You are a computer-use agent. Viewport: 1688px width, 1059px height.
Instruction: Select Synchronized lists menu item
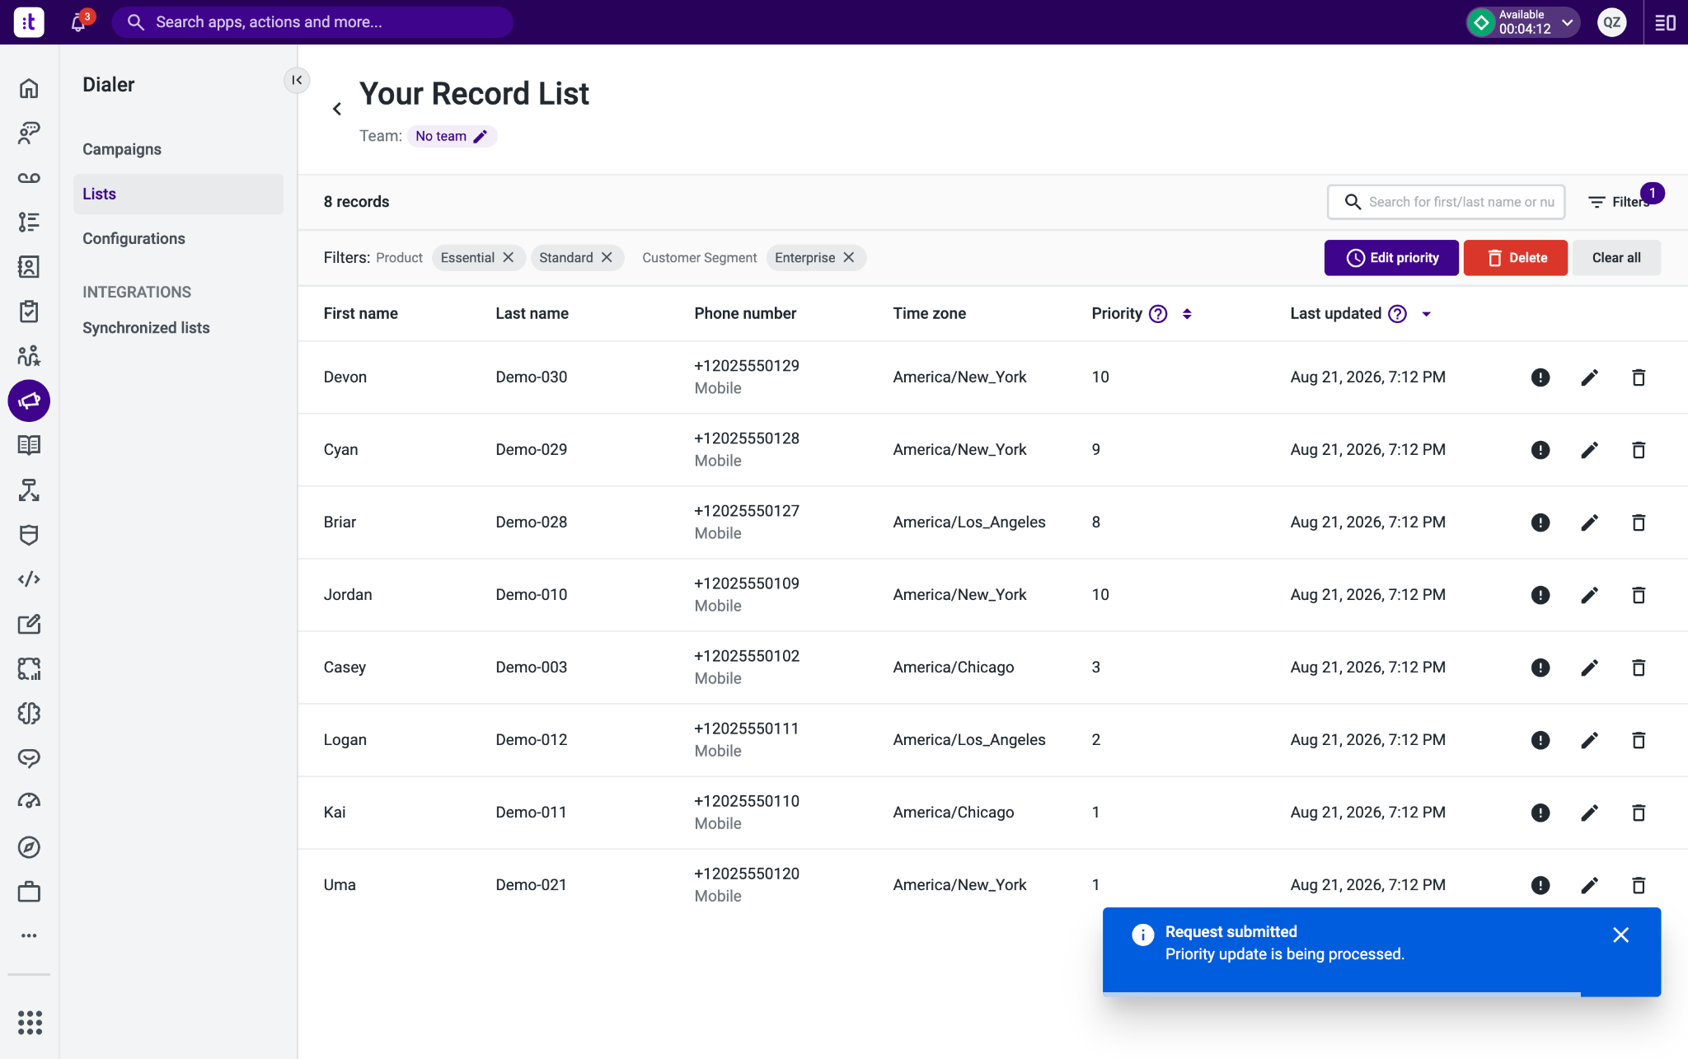coord(146,327)
